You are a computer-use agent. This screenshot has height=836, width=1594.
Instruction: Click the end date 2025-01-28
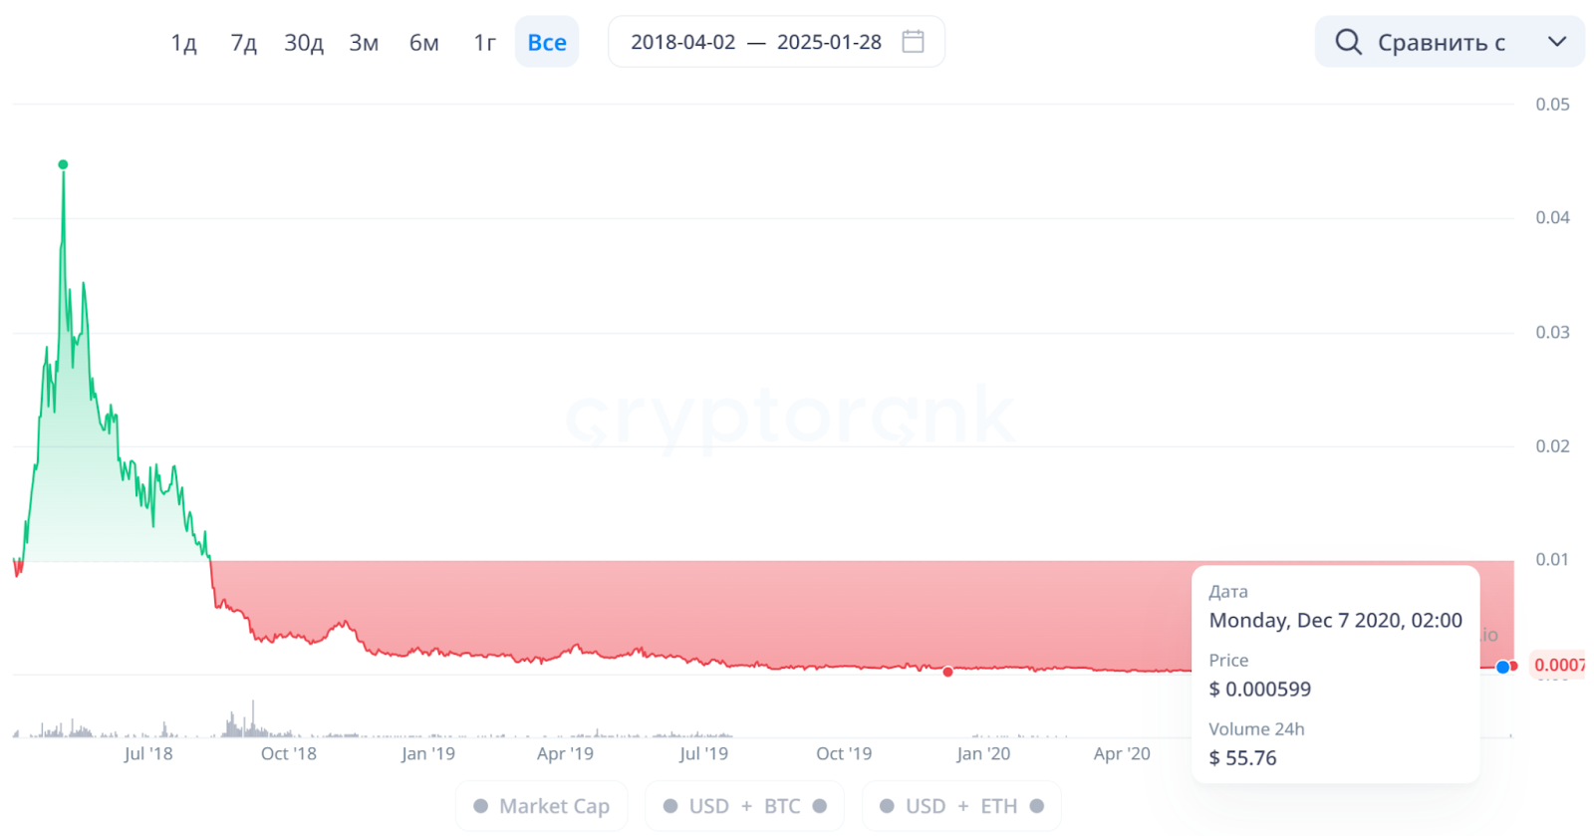click(829, 42)
